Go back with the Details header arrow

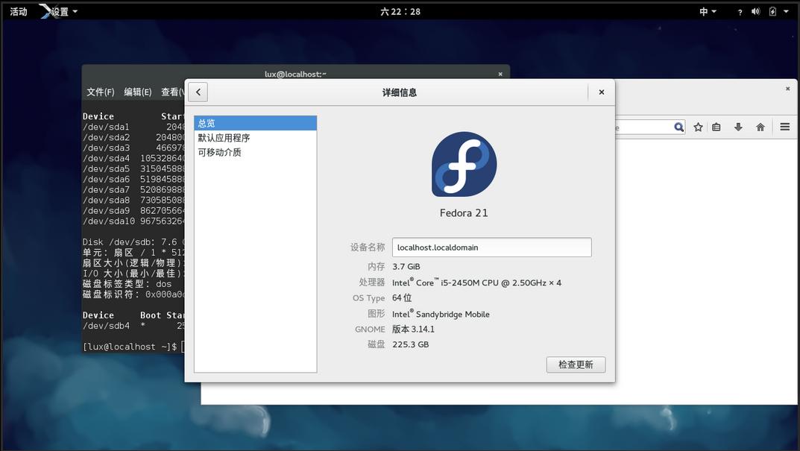pos(198,92)
